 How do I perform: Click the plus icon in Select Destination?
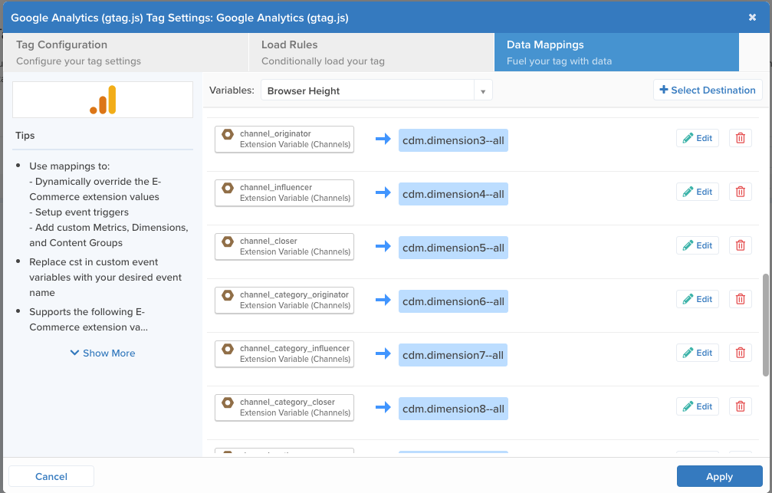tap(664, 90)
